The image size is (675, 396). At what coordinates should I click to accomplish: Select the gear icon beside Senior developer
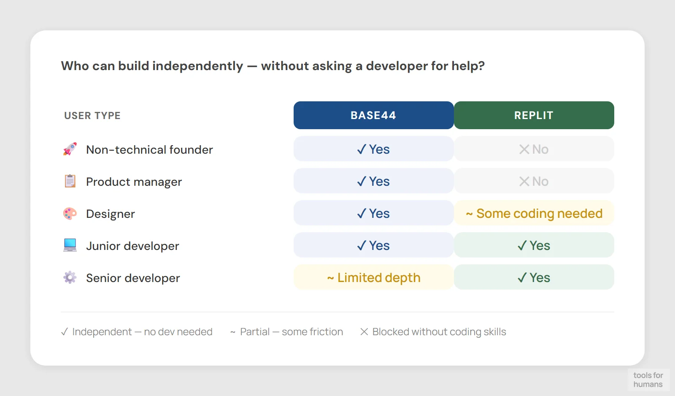(70, 277)
